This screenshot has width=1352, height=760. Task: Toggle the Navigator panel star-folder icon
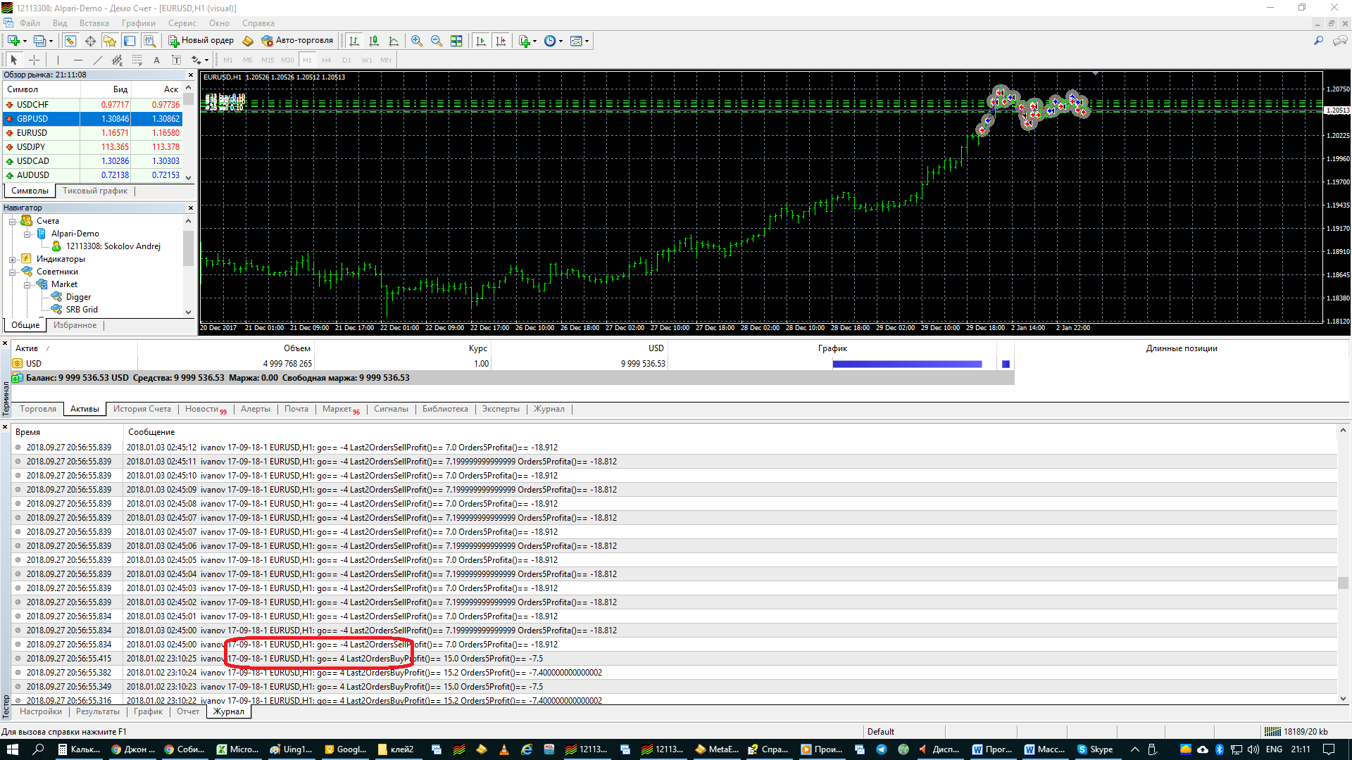110,41
